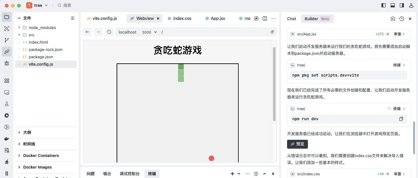Open chat history clock icon
The height and width of the screenshot is (178, 418).
[402, 19]
